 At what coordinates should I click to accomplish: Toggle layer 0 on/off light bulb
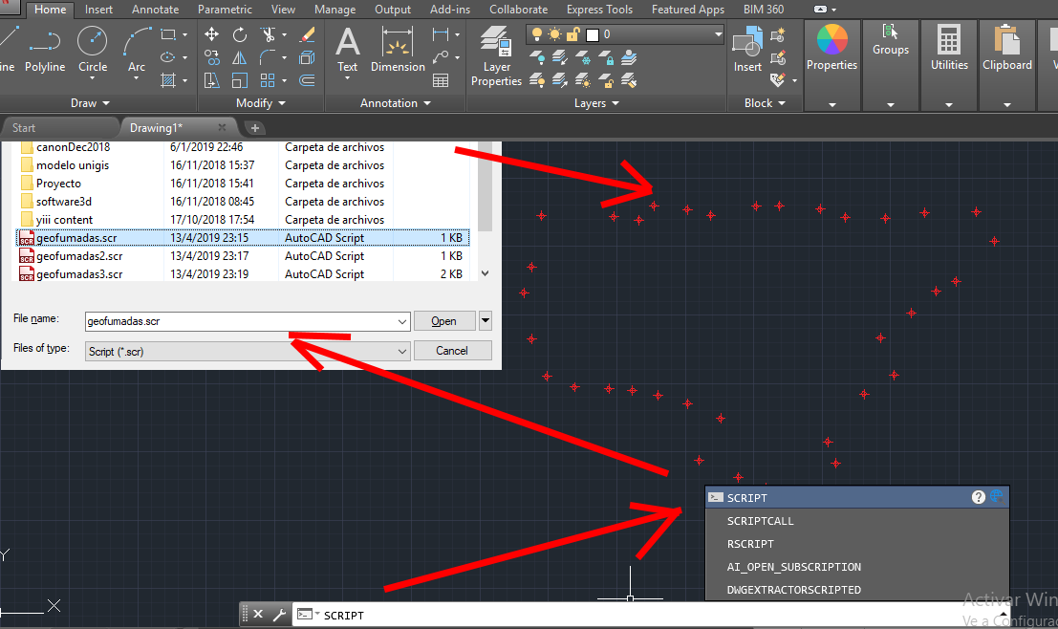point(537,34)
